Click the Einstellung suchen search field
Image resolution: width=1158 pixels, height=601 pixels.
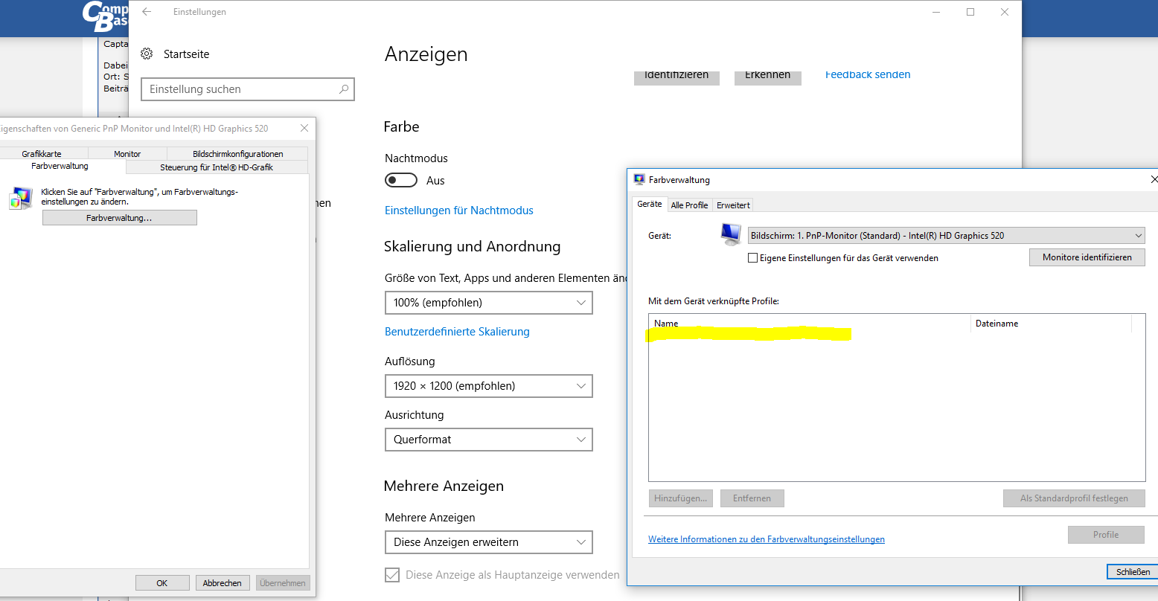point(248,89)
